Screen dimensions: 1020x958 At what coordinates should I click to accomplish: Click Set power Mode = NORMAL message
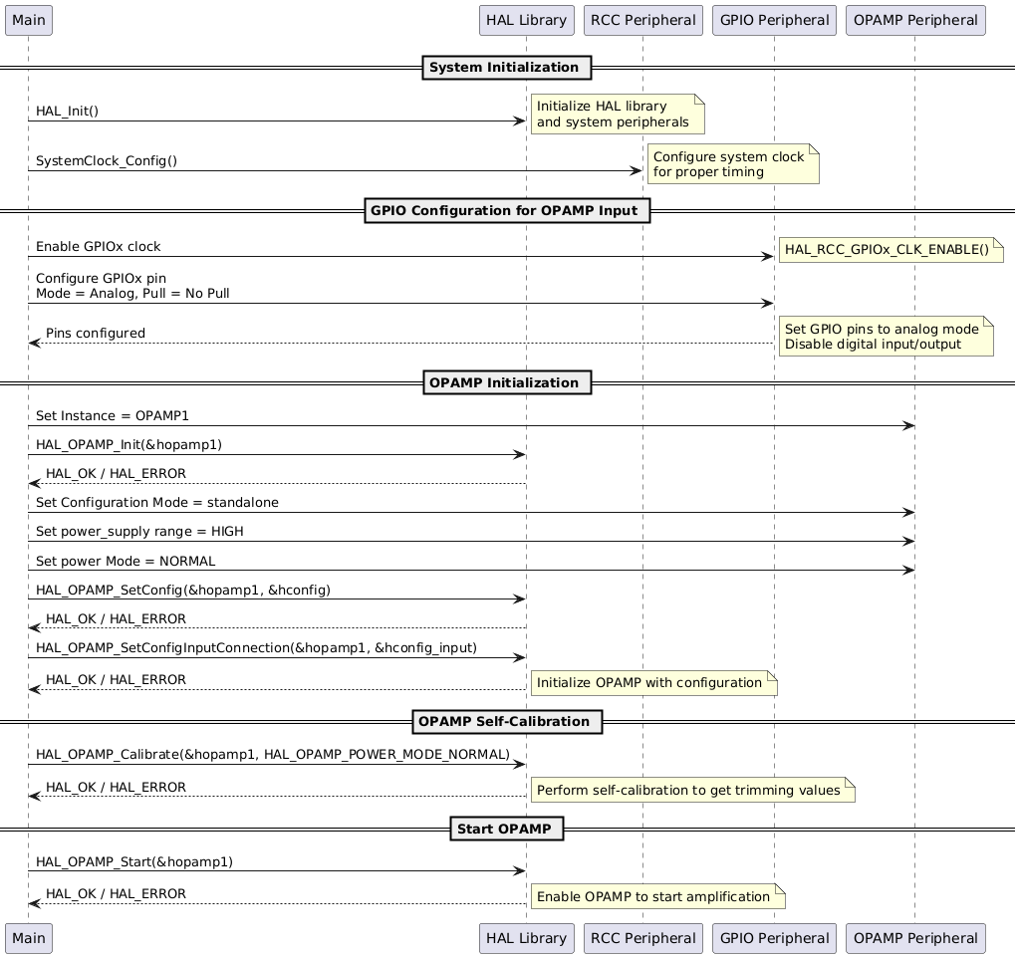125,561
